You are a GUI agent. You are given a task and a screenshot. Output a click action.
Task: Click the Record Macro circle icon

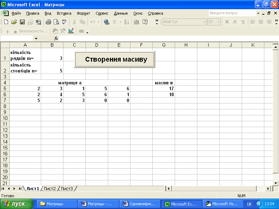pos(15,32)
